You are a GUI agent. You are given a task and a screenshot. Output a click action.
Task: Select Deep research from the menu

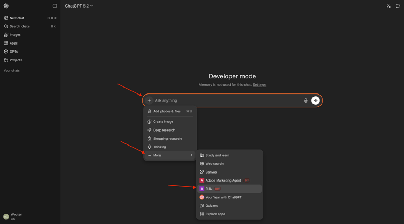click(170, 130)
